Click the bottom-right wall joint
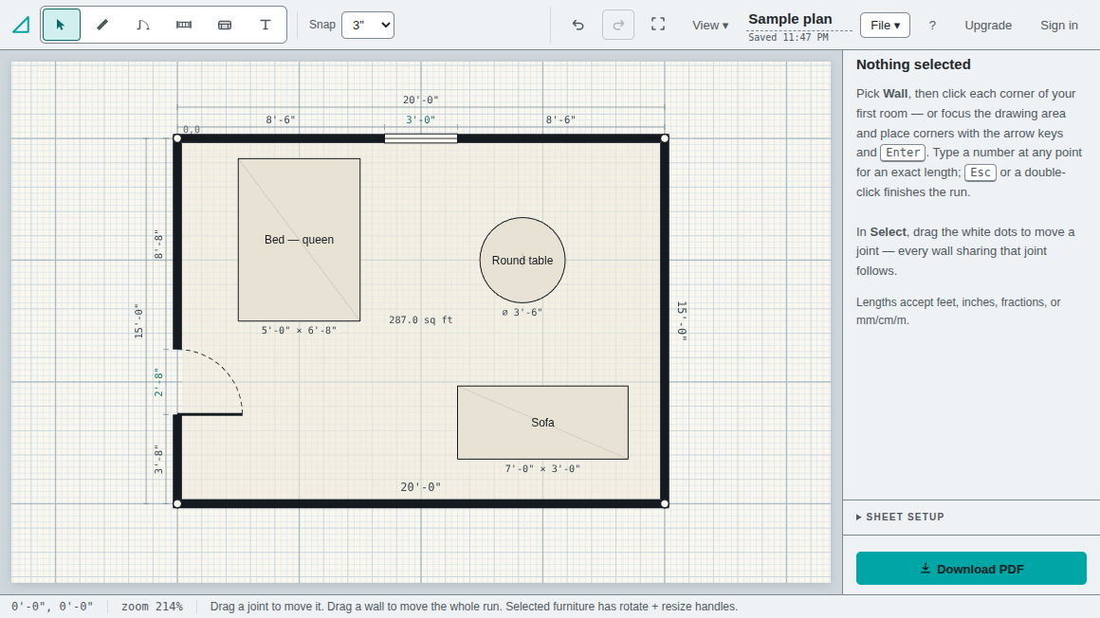The height and width of the screenshot is (618, 1100). (665, 503)
